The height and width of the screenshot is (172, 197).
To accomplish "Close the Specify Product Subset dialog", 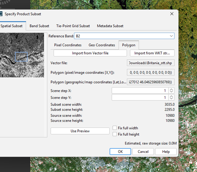I will click(172, 14).
